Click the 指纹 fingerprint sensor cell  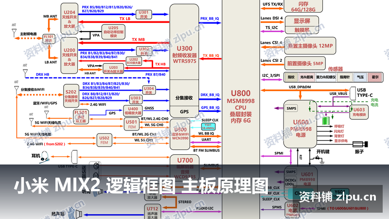pos(291,77)
